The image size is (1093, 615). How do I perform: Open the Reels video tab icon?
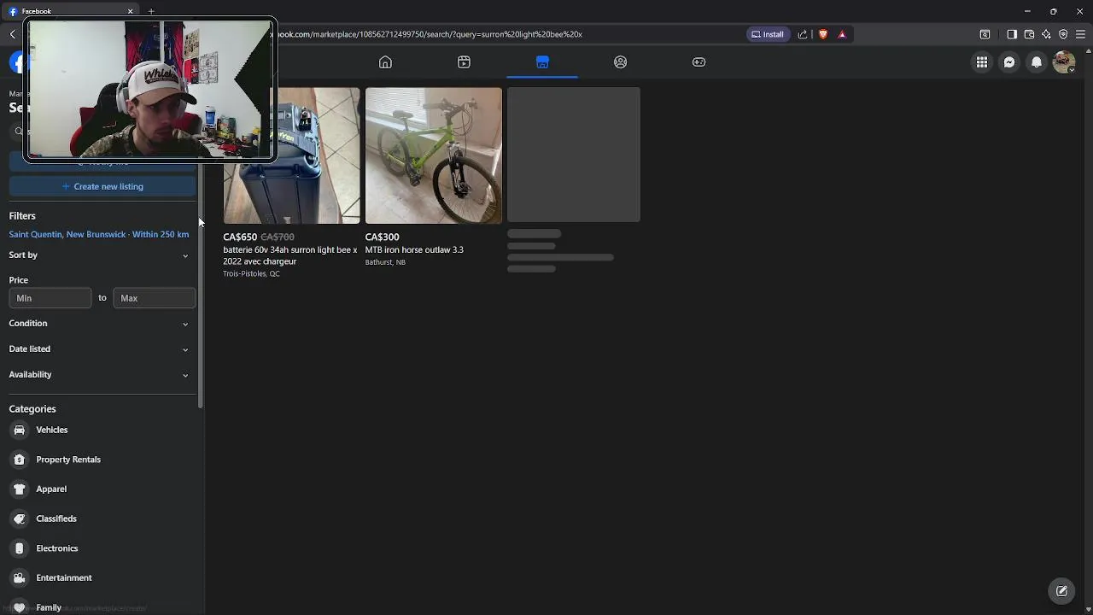pyautogui.click(x=464, y=62)
